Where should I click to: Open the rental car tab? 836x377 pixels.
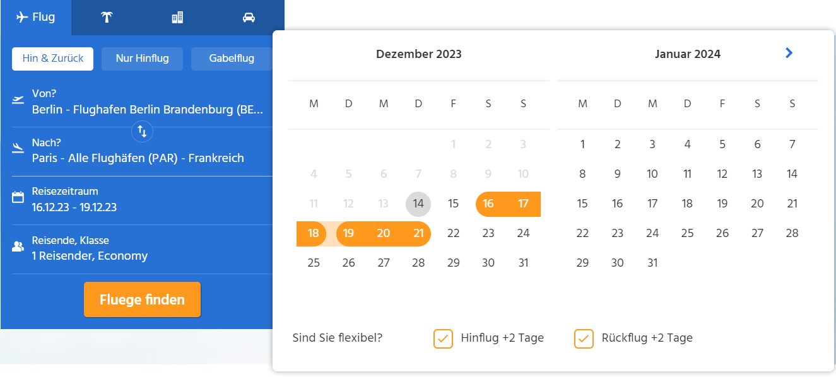point(249,18)
